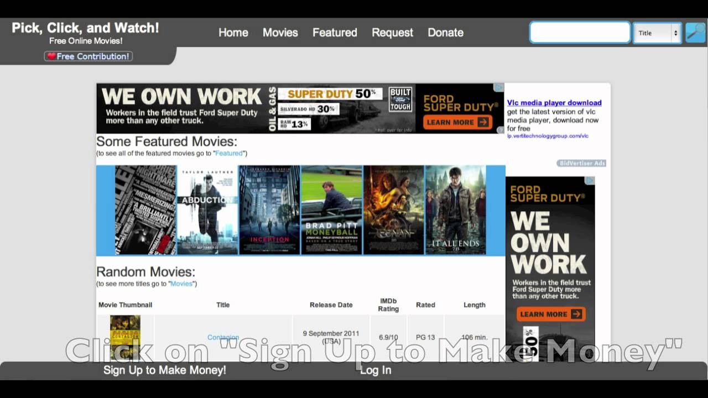Click the magnifier search icon

[695, 33]
